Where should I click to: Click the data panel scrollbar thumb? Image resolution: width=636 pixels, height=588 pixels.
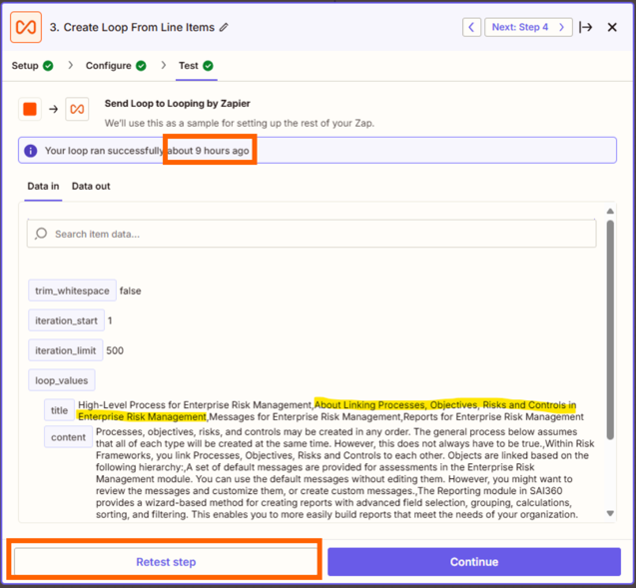coord(610,329)
